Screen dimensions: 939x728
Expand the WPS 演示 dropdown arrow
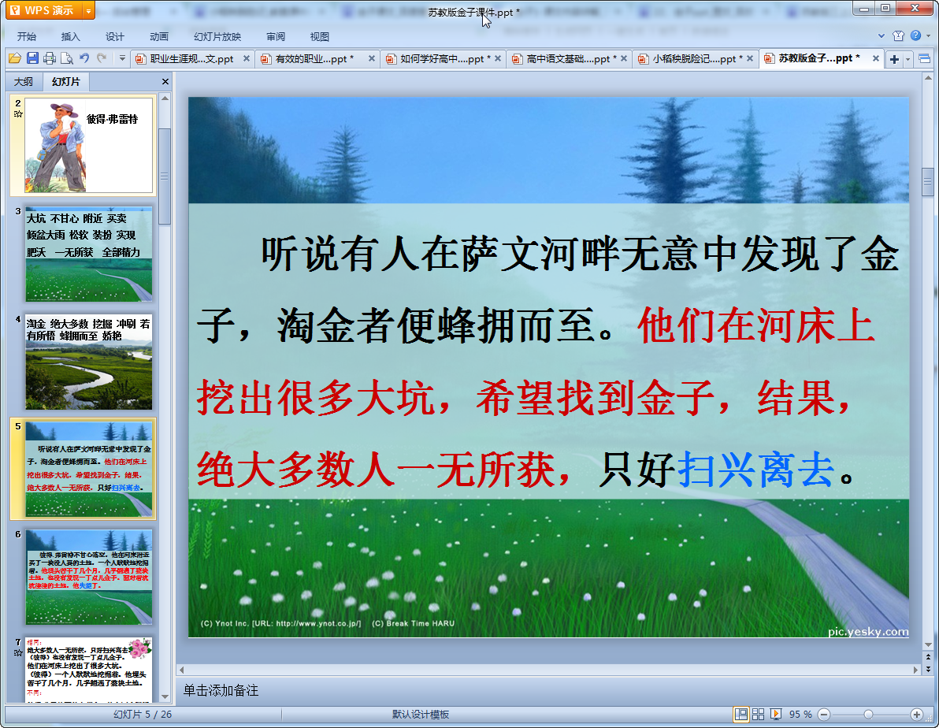tap(89, 11)
